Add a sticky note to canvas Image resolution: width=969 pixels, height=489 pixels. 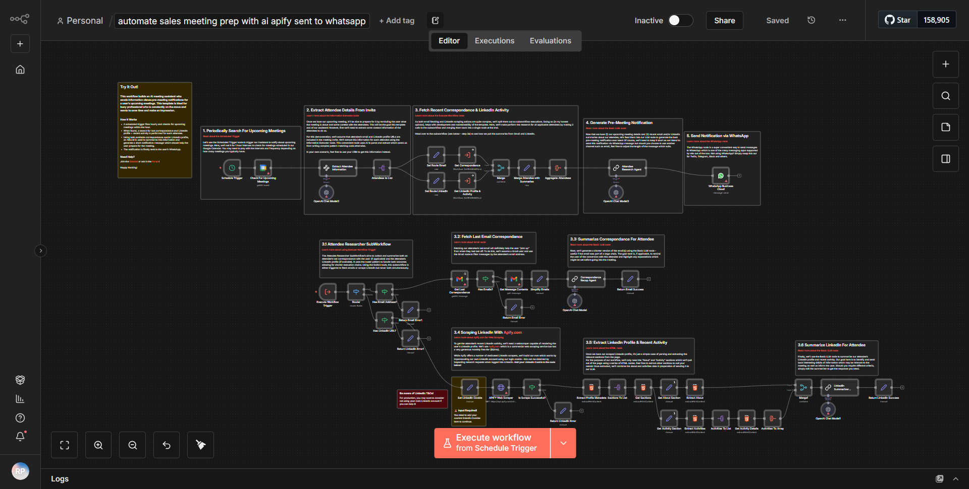tap(946, 127)
